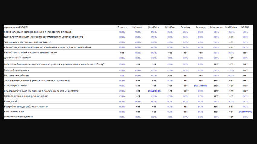The image size is (257, 144).
Task: Click the Getresponse column header
Action: (x=216, y=27)
